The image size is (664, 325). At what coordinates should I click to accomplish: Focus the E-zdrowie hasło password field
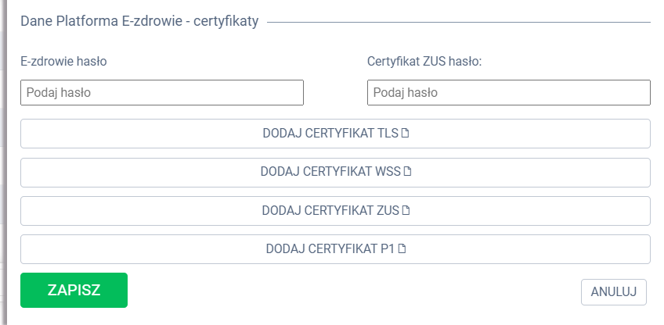coord(161,92)
